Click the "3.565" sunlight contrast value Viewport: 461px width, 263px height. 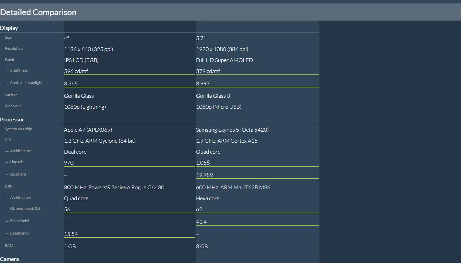click(x=72, y=83)
